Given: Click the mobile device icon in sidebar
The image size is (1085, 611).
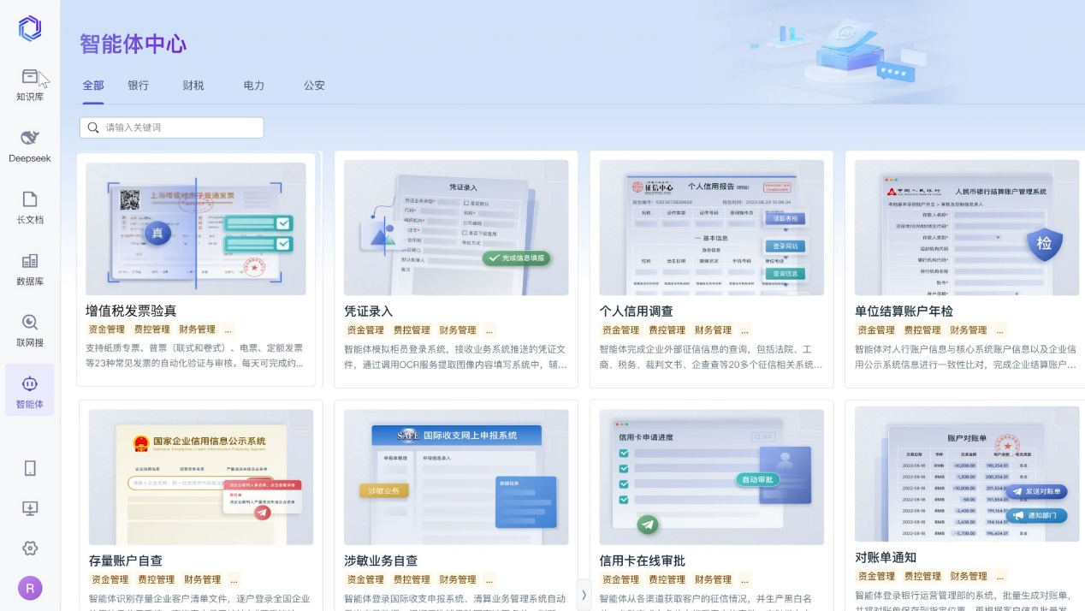Looking at the screenshot, I should [x=29, y=467].
